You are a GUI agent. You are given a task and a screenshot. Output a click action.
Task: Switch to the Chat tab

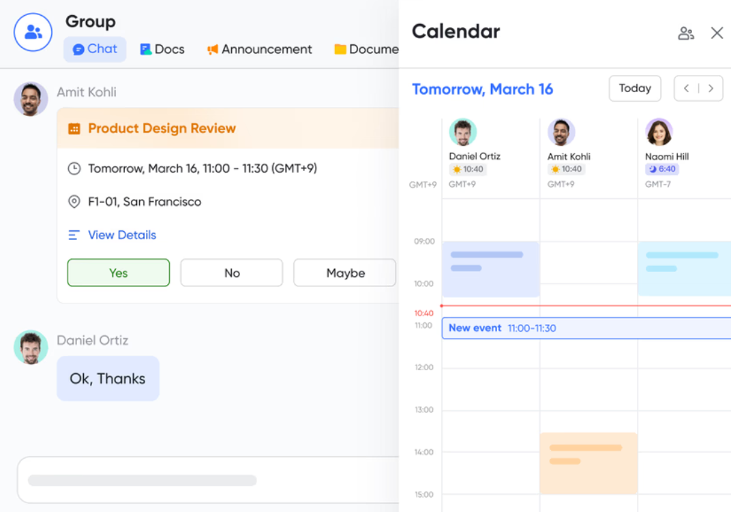click(95, 49)
